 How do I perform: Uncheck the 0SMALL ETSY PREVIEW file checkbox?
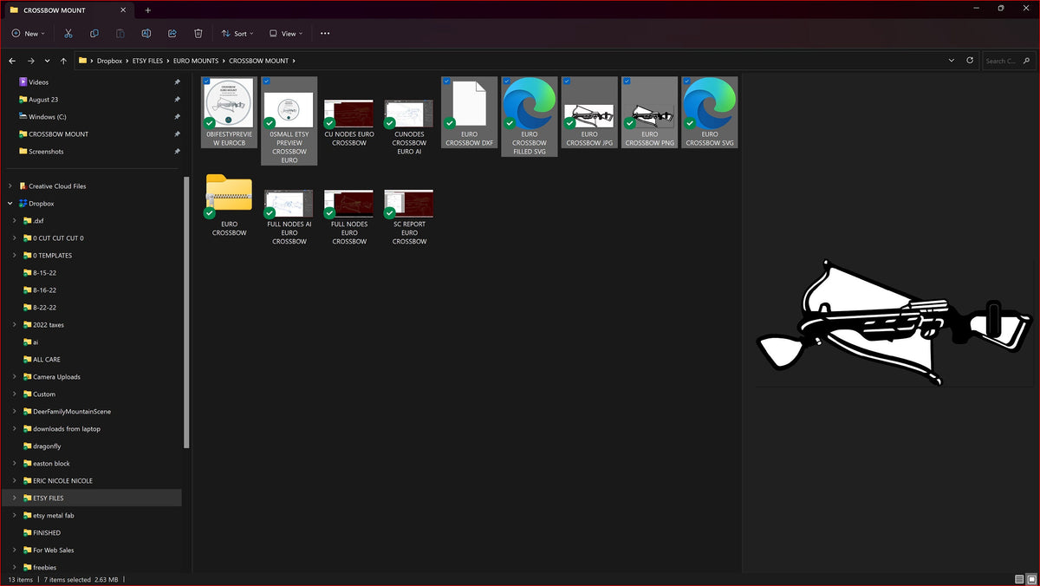266,81
